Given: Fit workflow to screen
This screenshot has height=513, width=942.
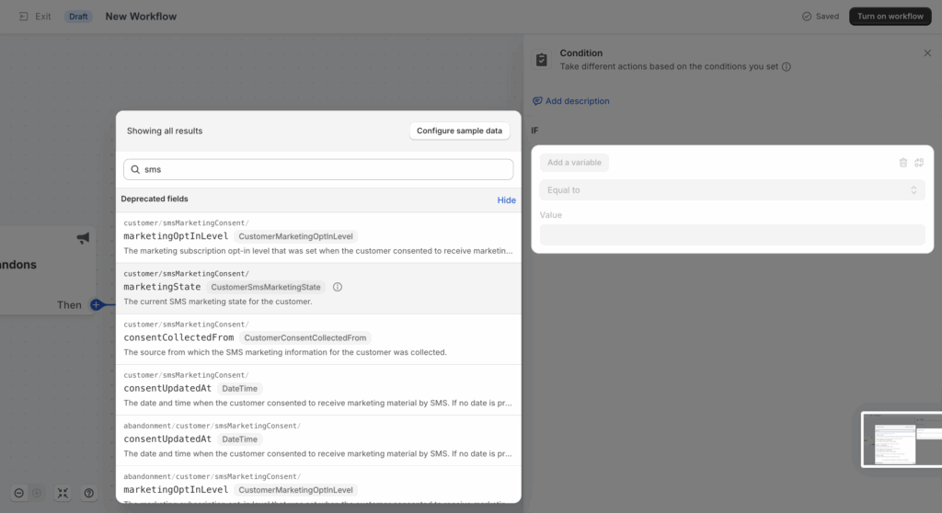Looking at the screenshot, I should [63, 493].
